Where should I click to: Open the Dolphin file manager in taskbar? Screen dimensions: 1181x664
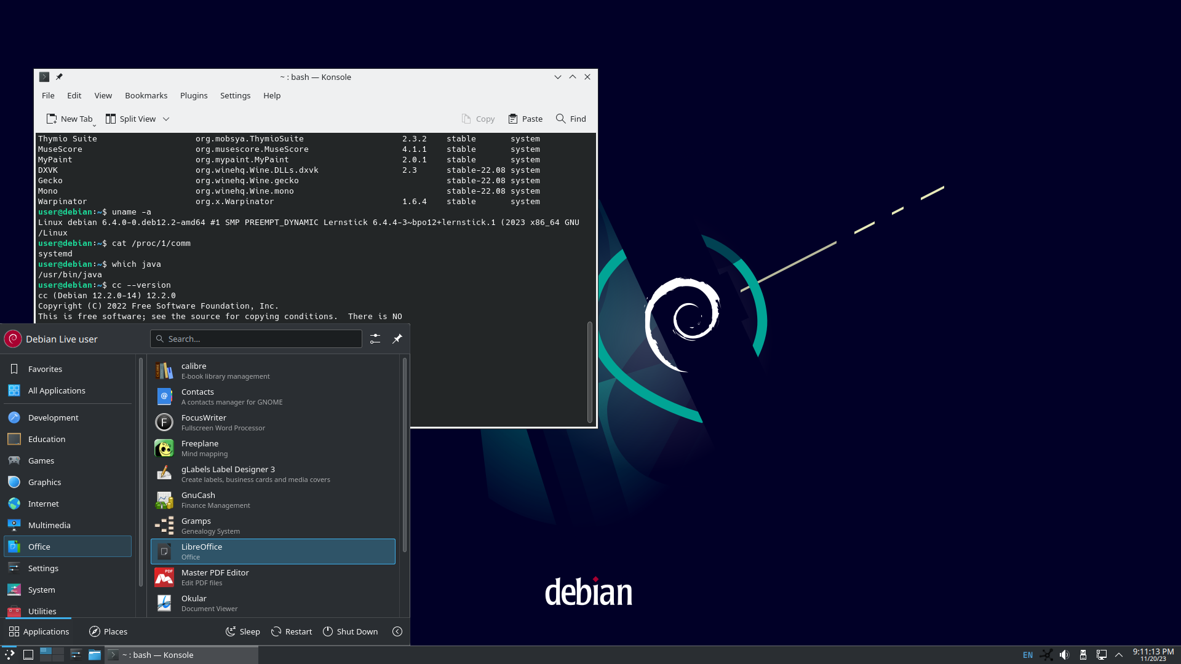pos(94,655)
